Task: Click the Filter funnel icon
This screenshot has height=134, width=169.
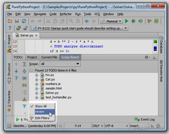Action: pyautogui.click(x=24, y=106)
